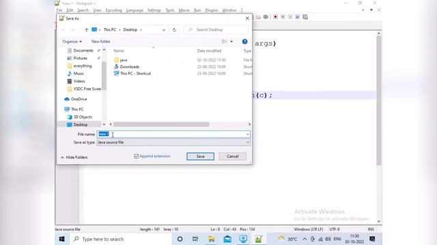Click horizontal scrollbar in file list
437x245 pixels.
(x=161, y=124)
